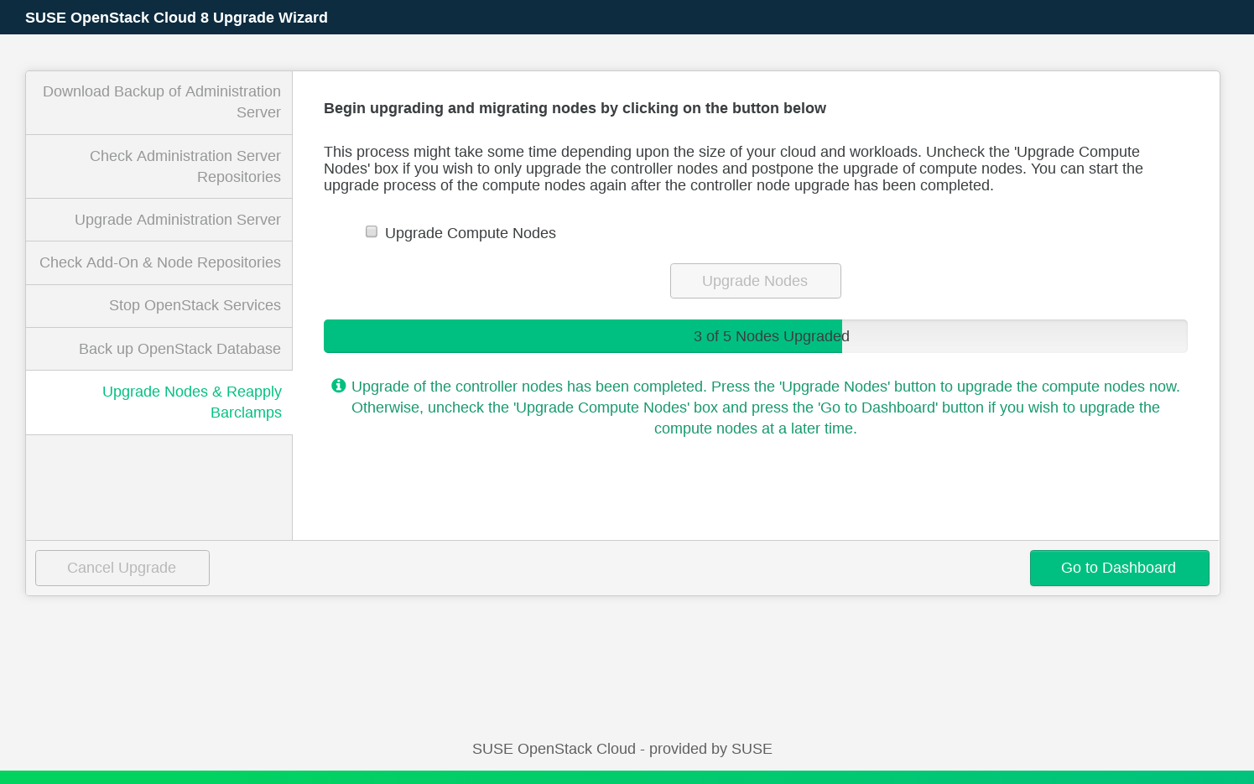Go to Upgrade Administration Server step

[x=177, y=220]
